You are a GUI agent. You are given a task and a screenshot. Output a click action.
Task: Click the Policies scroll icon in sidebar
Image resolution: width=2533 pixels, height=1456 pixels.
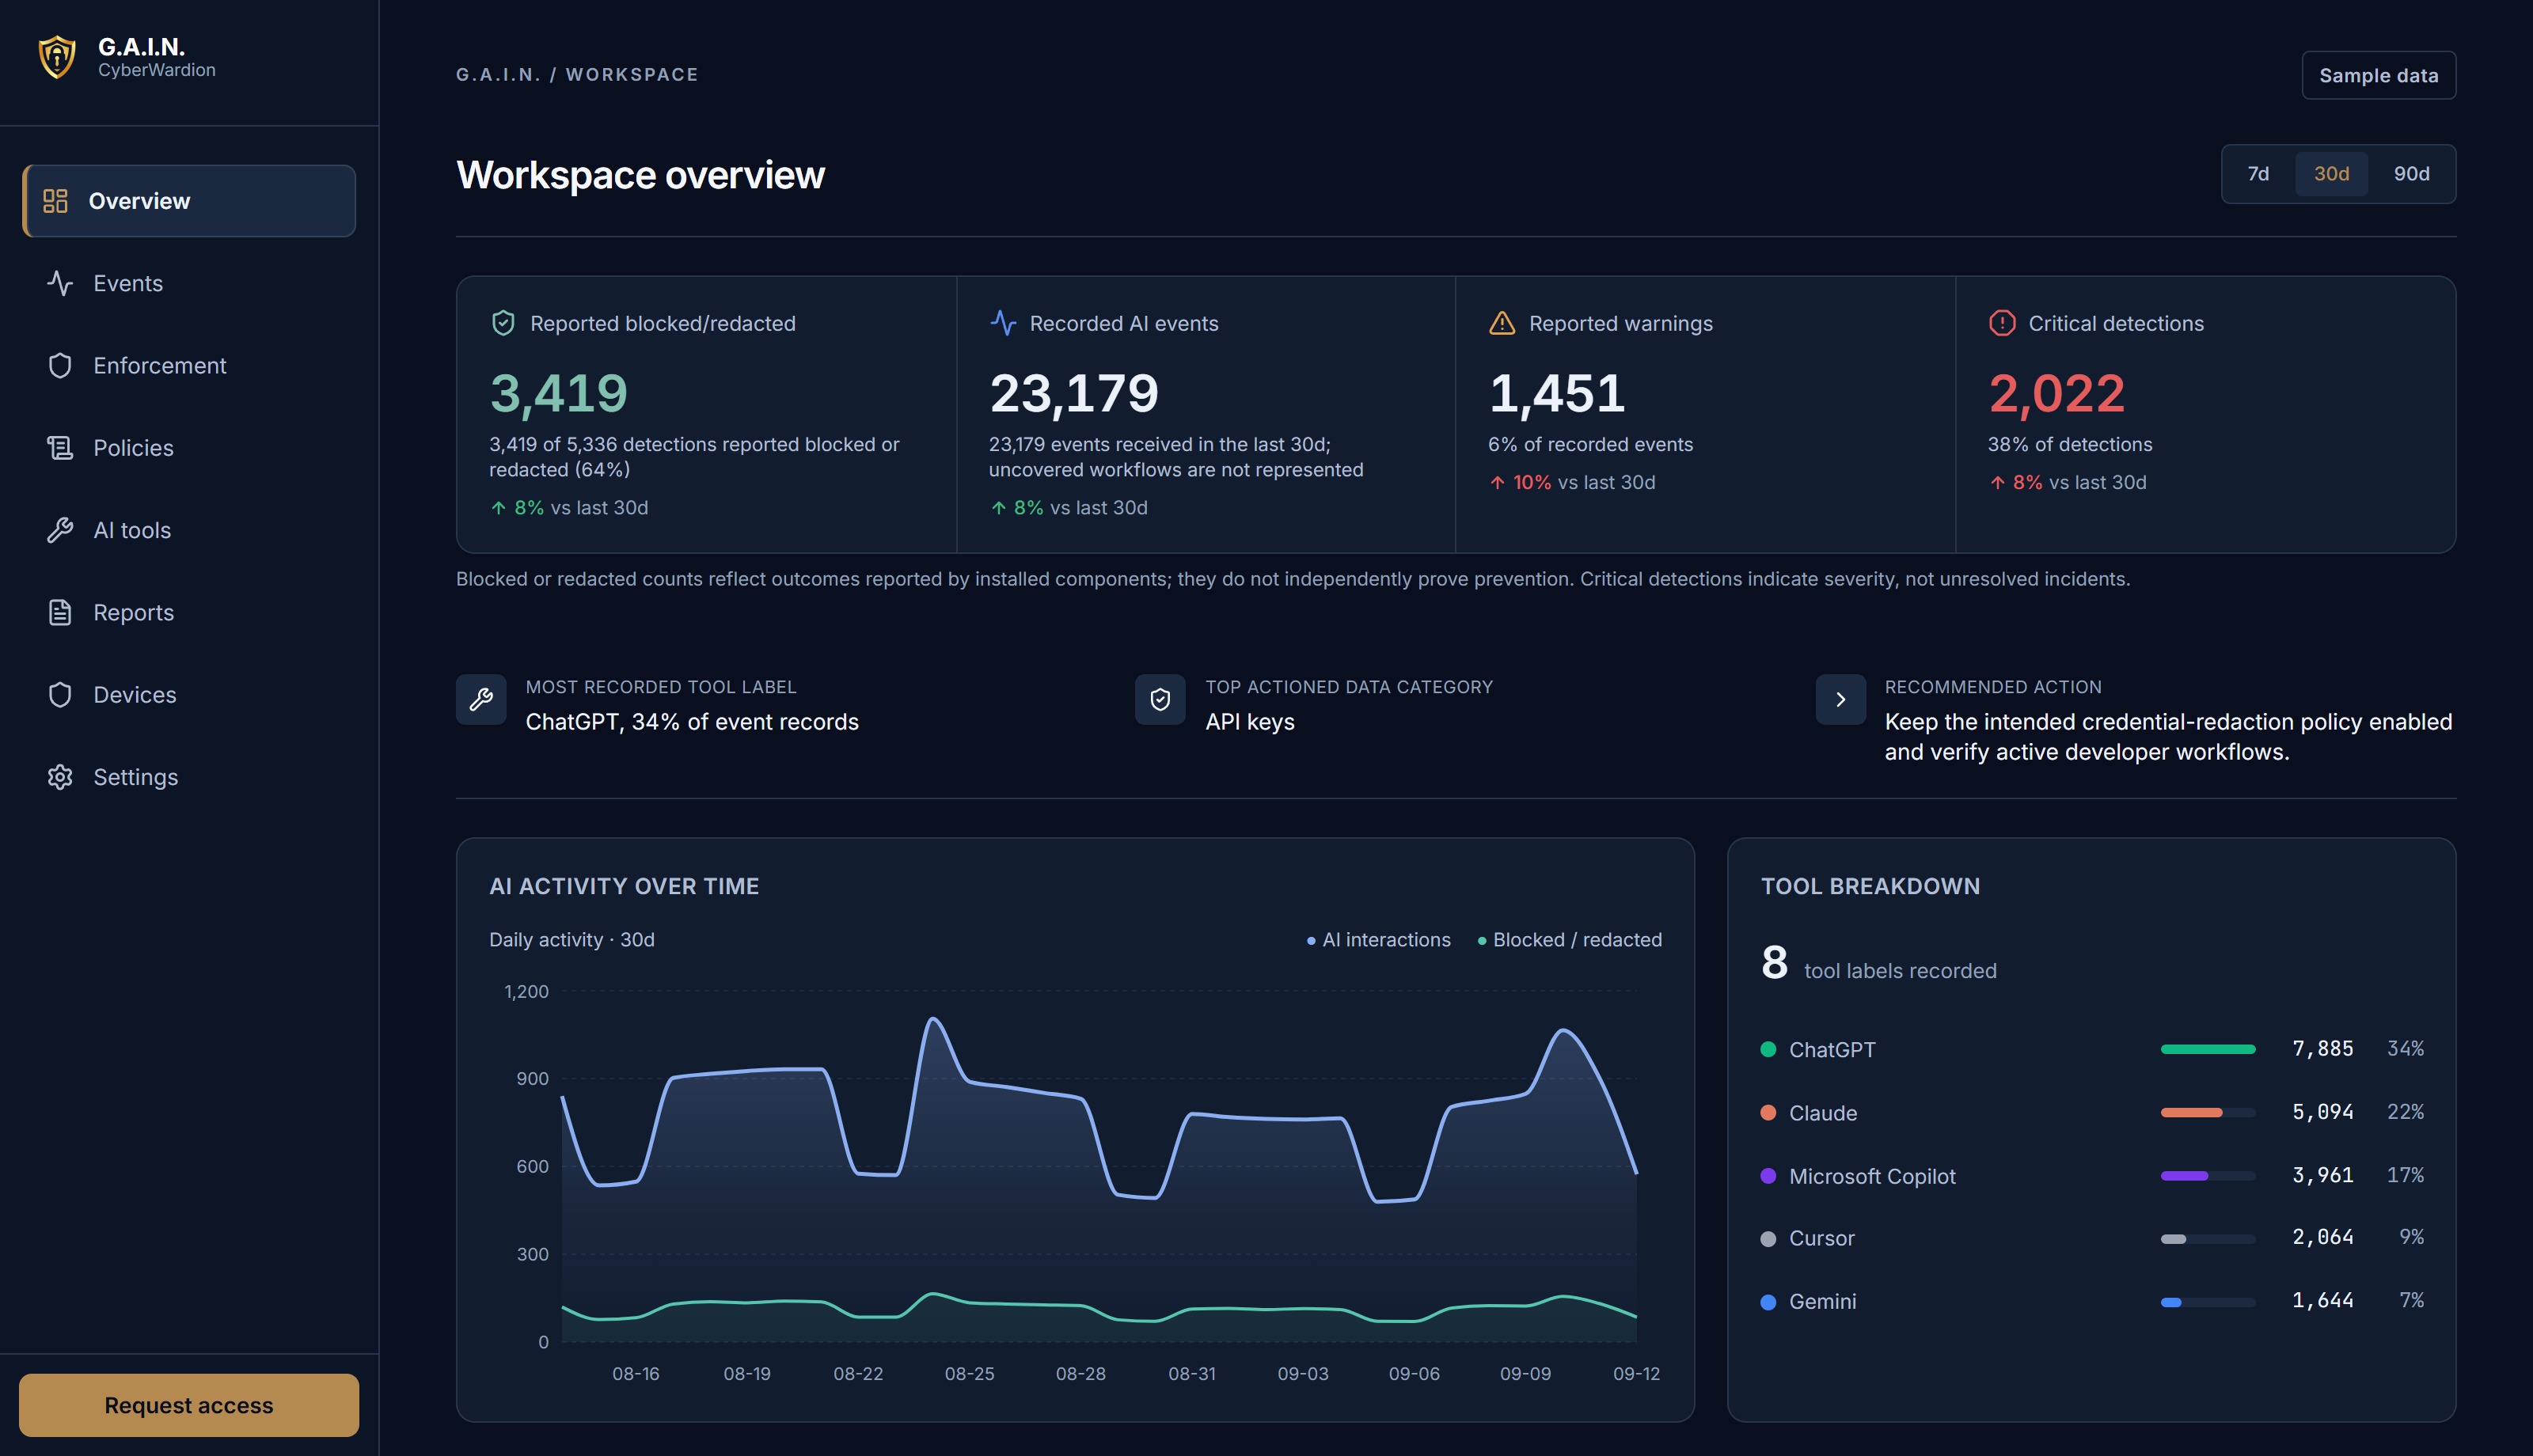pos(60,448)
